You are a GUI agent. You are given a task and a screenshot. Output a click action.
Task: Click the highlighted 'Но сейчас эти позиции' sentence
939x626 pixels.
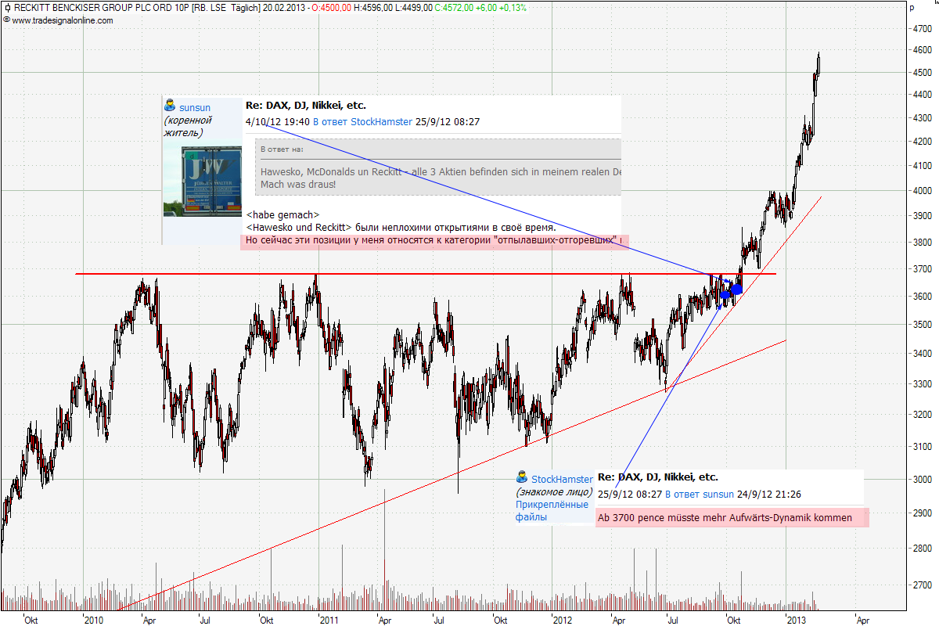tap(435, 240)
